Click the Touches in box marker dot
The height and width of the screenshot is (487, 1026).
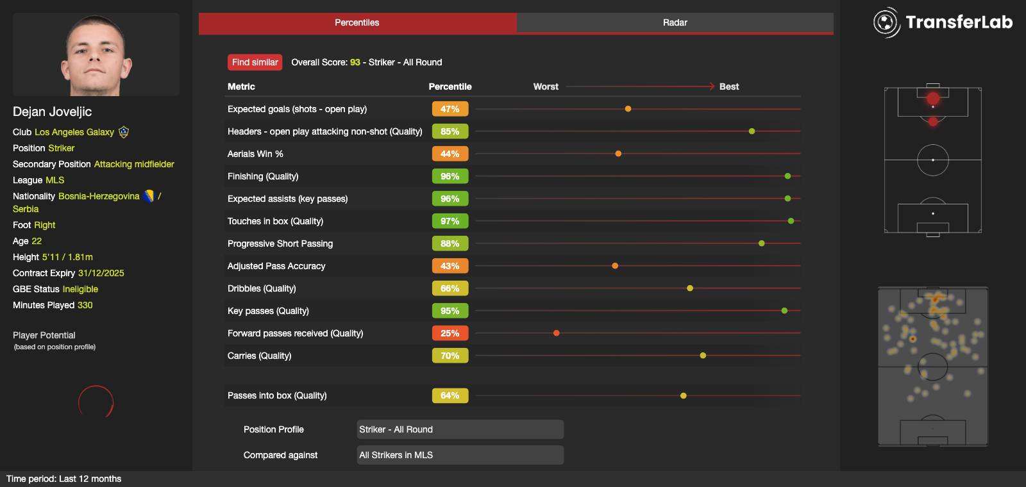tap(791, 221)
